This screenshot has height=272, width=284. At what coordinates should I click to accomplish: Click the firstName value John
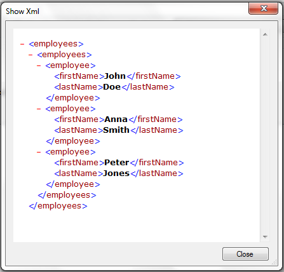click(115, 76)
